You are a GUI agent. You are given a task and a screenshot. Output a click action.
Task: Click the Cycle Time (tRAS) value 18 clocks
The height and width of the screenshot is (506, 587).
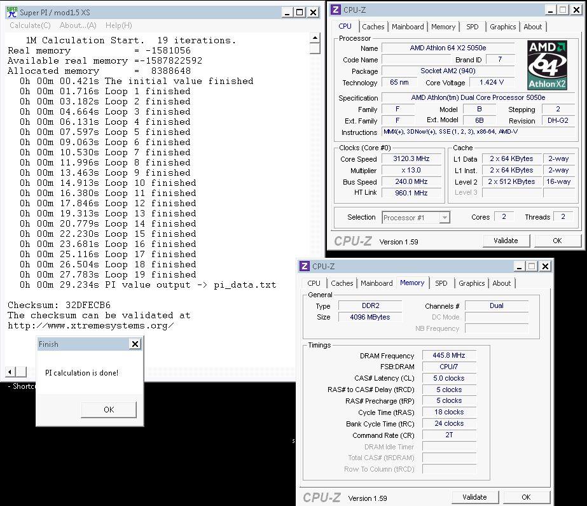(449, 412)
